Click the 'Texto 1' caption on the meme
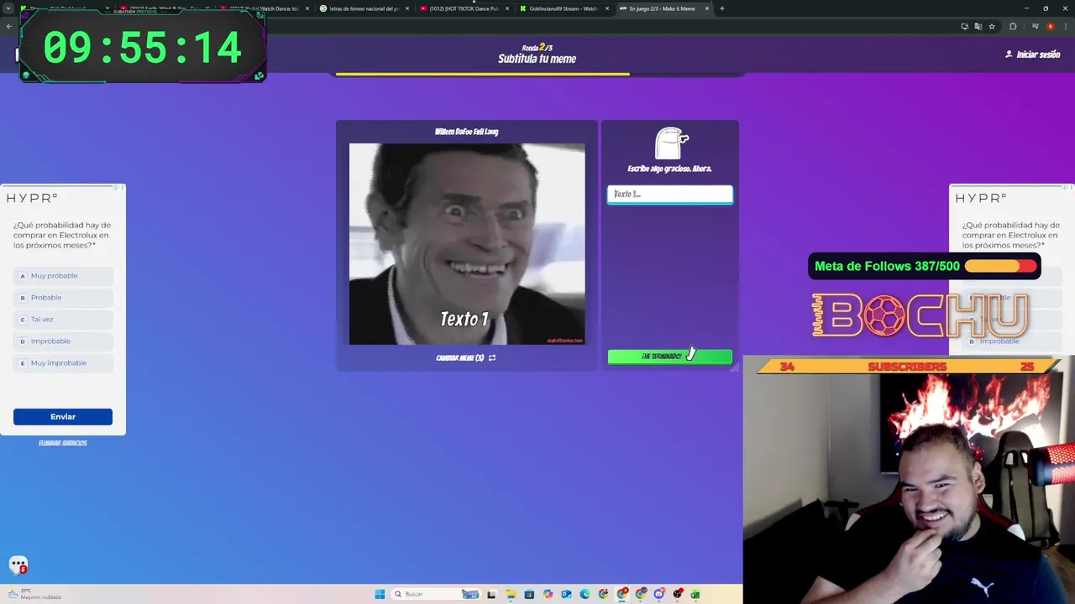1075x604 pixels. pyautogui.click(x=464, y=319)
